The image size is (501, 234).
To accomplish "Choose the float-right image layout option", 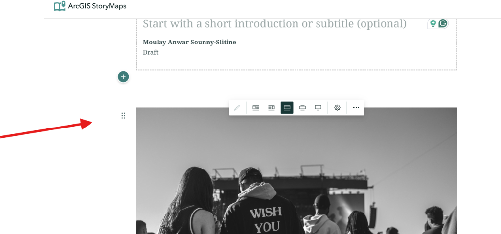I will [x=271, y=107].
